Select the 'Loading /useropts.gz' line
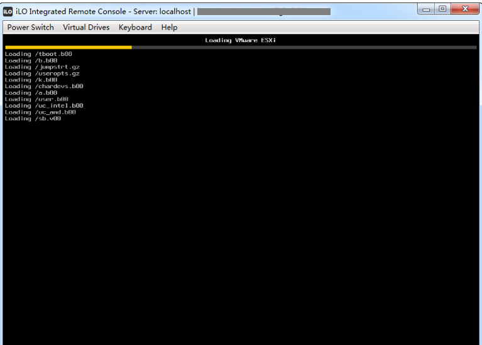 click(42, 74)
